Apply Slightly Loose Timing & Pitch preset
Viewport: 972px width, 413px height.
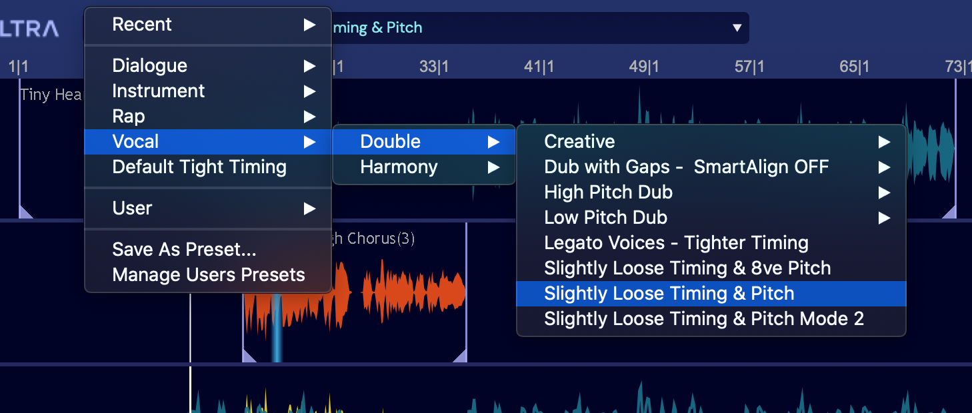pos(669,293)
